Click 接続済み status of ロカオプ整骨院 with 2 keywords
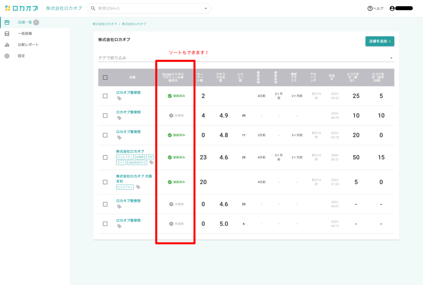 coord(176,96)
